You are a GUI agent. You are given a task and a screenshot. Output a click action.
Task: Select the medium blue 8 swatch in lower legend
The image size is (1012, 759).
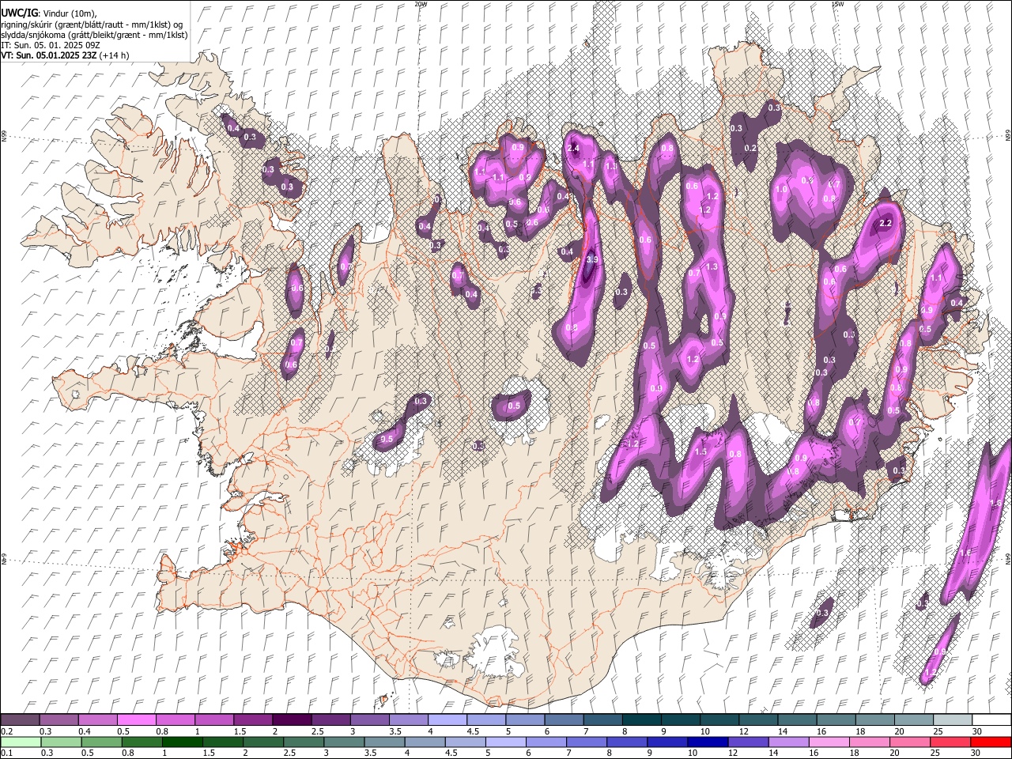pos(627,742)
